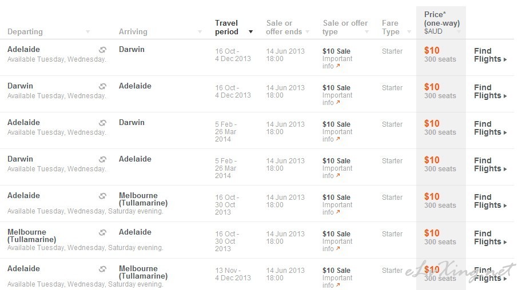Find Flights for Melbourne (Tullamarine) to Adelaide
The width and height of the screenshot is (522, 290).
490,238
